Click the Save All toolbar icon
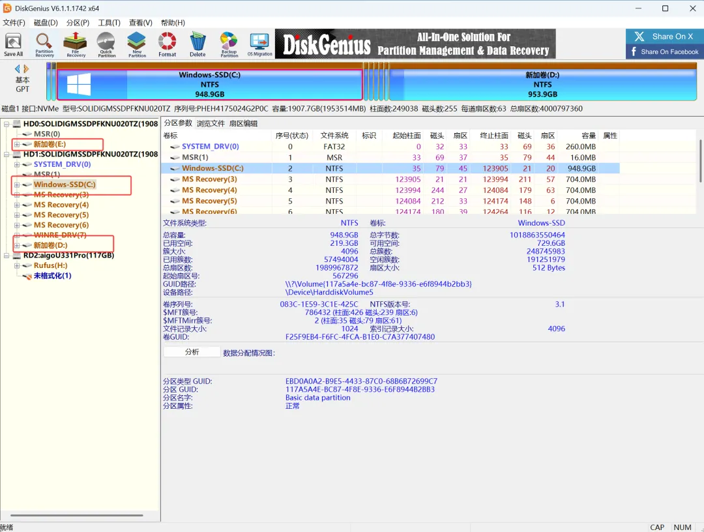Viewport: 704px width, 532px height. tap(14, 44)
